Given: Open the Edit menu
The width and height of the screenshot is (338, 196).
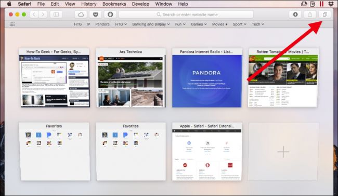Looking at the screenshot, I should click(x=55, y=4).
